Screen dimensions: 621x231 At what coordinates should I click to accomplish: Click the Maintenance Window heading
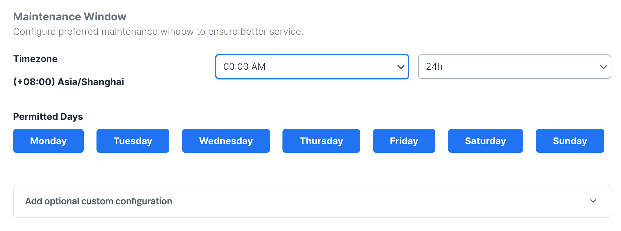pyautogui.click(x=70, y=17)
